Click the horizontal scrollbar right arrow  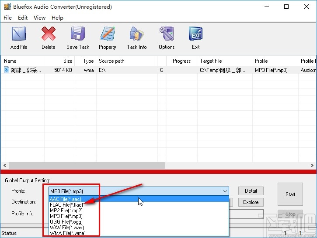(x=312, y=166)
